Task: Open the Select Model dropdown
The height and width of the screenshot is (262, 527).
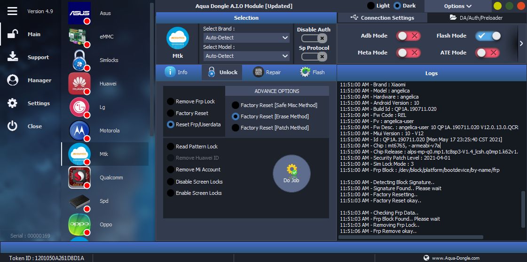Action: (246, 56)
